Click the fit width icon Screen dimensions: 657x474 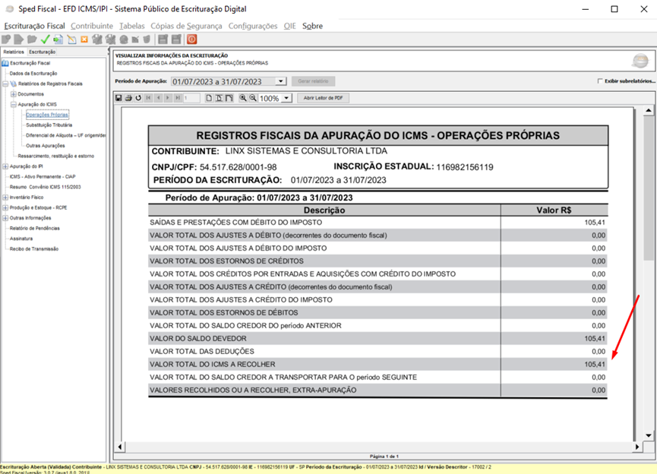(229, 98)
